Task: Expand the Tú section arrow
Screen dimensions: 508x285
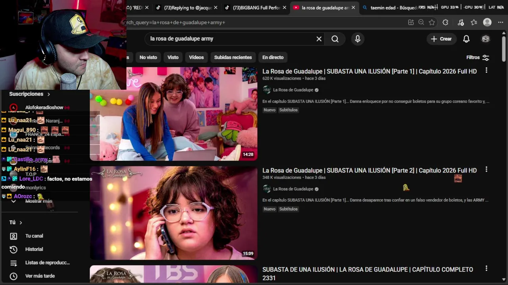Action: [x=21, y=222]
